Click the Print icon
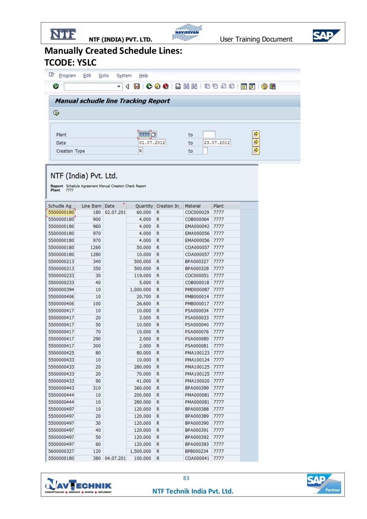 (178, 86)
